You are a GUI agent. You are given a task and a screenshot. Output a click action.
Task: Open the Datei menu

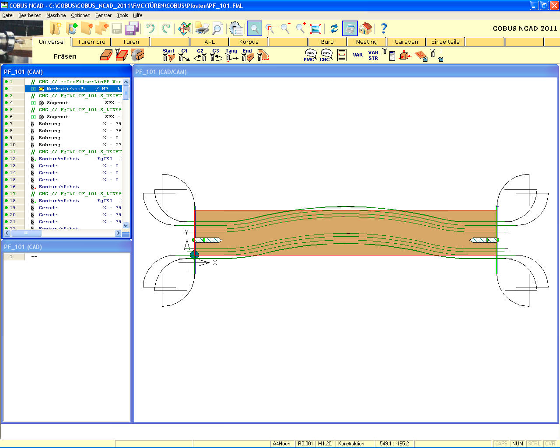pyautogui.click(x=8, y=15)
